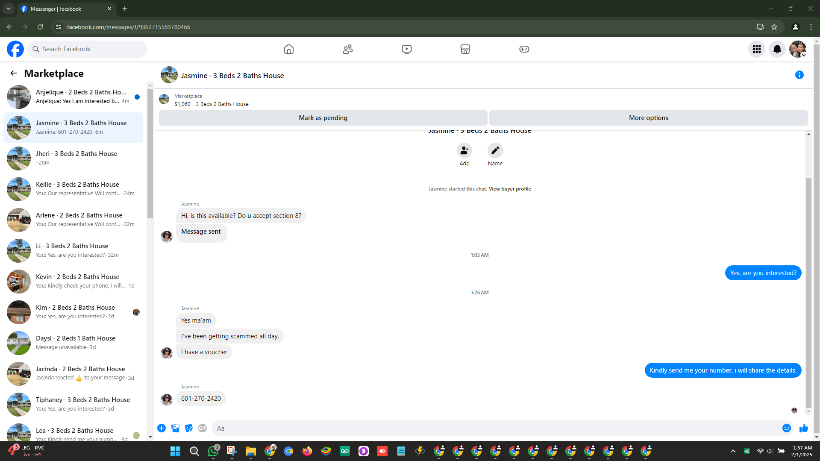Open the emoji picker
The image size is (820, 461).
pos(787,428)
